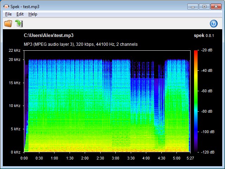The image size is (225, 169).
Task: Open the Help menu
Action: (33, 14)
